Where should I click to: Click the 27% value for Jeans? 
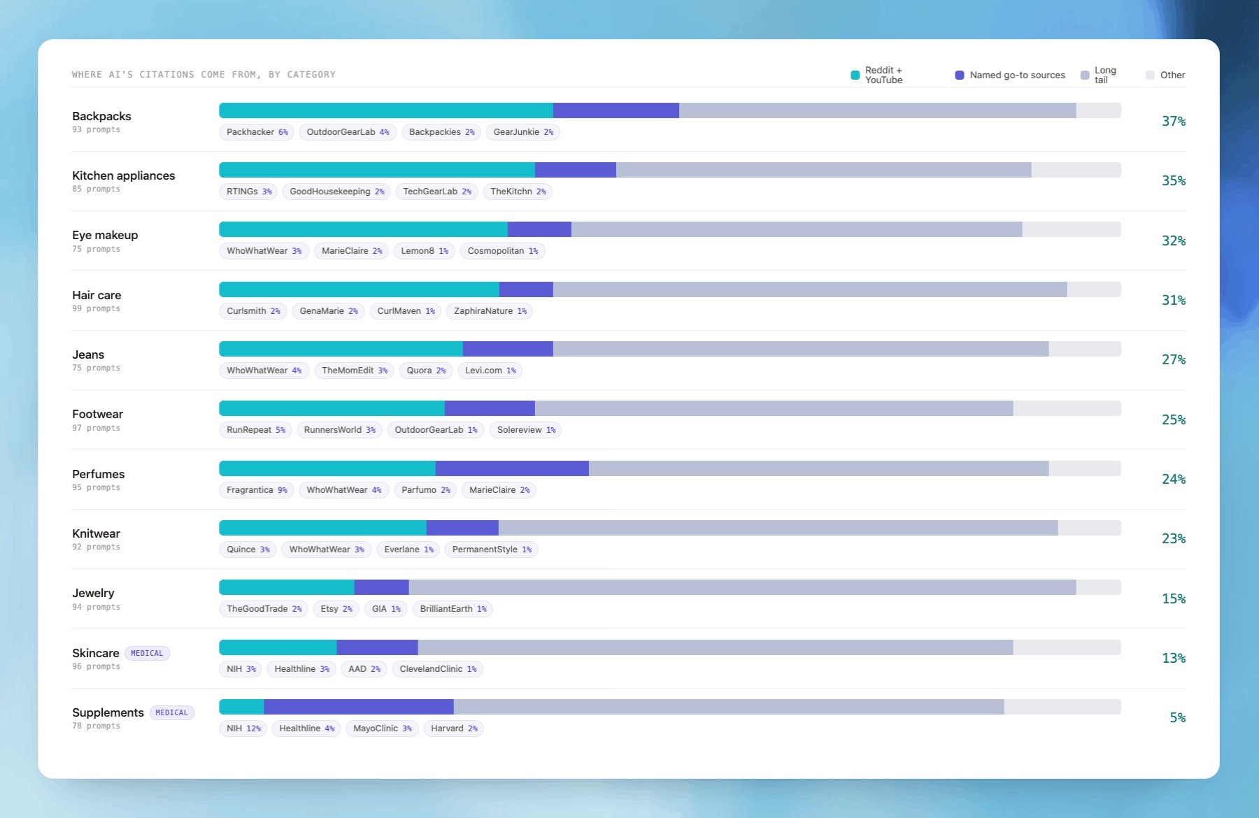[1174, 359]
